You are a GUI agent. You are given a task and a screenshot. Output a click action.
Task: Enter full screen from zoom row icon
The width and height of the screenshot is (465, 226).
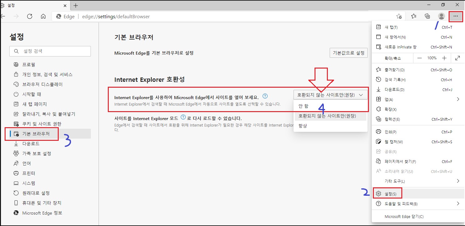[458, 58]
